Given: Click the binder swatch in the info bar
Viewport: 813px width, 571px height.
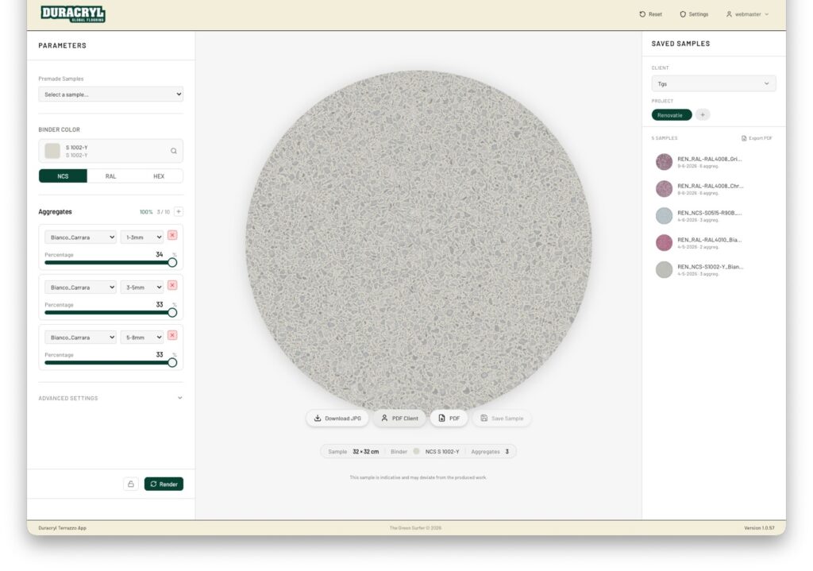Looking at the screenshot, I should click(416, 452).
